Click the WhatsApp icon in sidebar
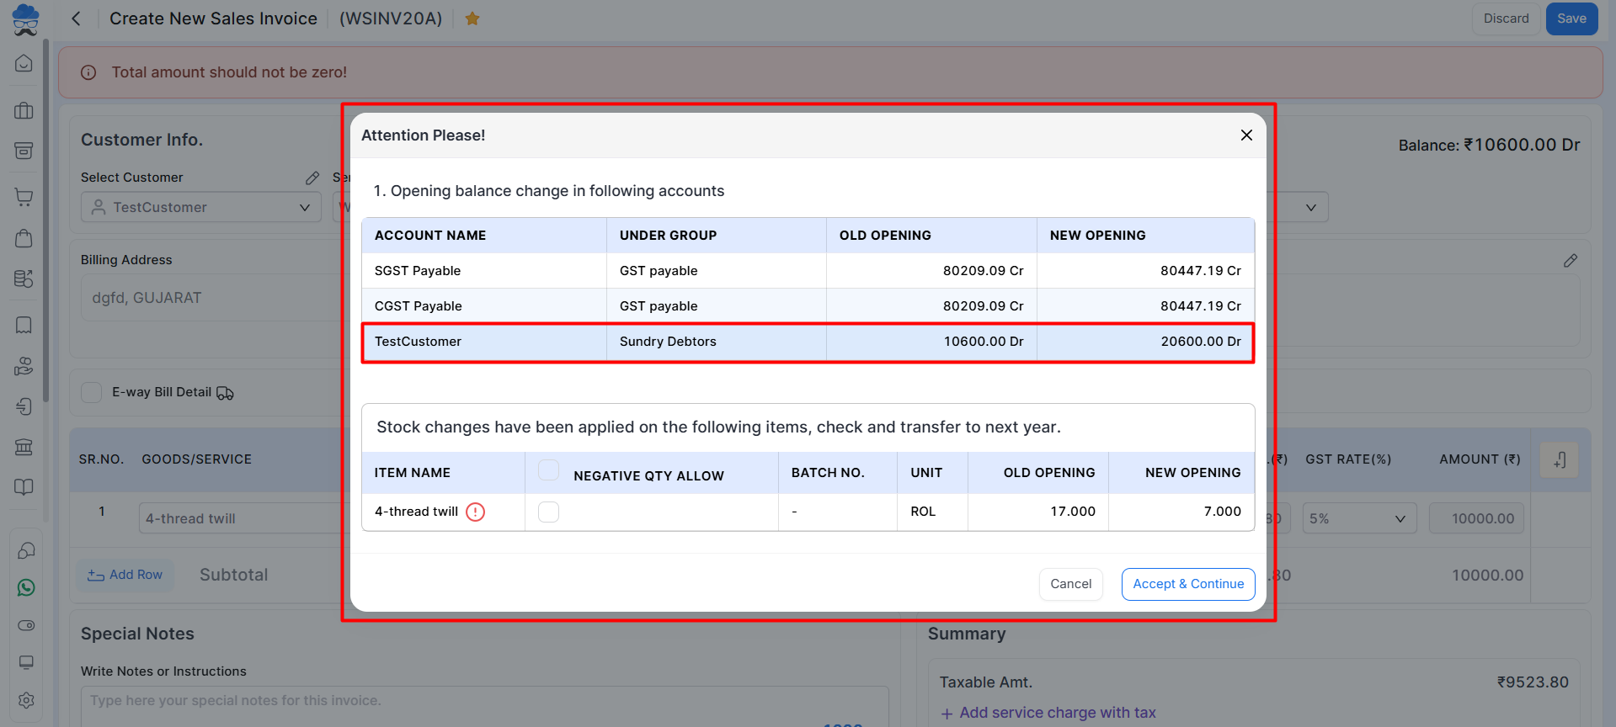 26,587
